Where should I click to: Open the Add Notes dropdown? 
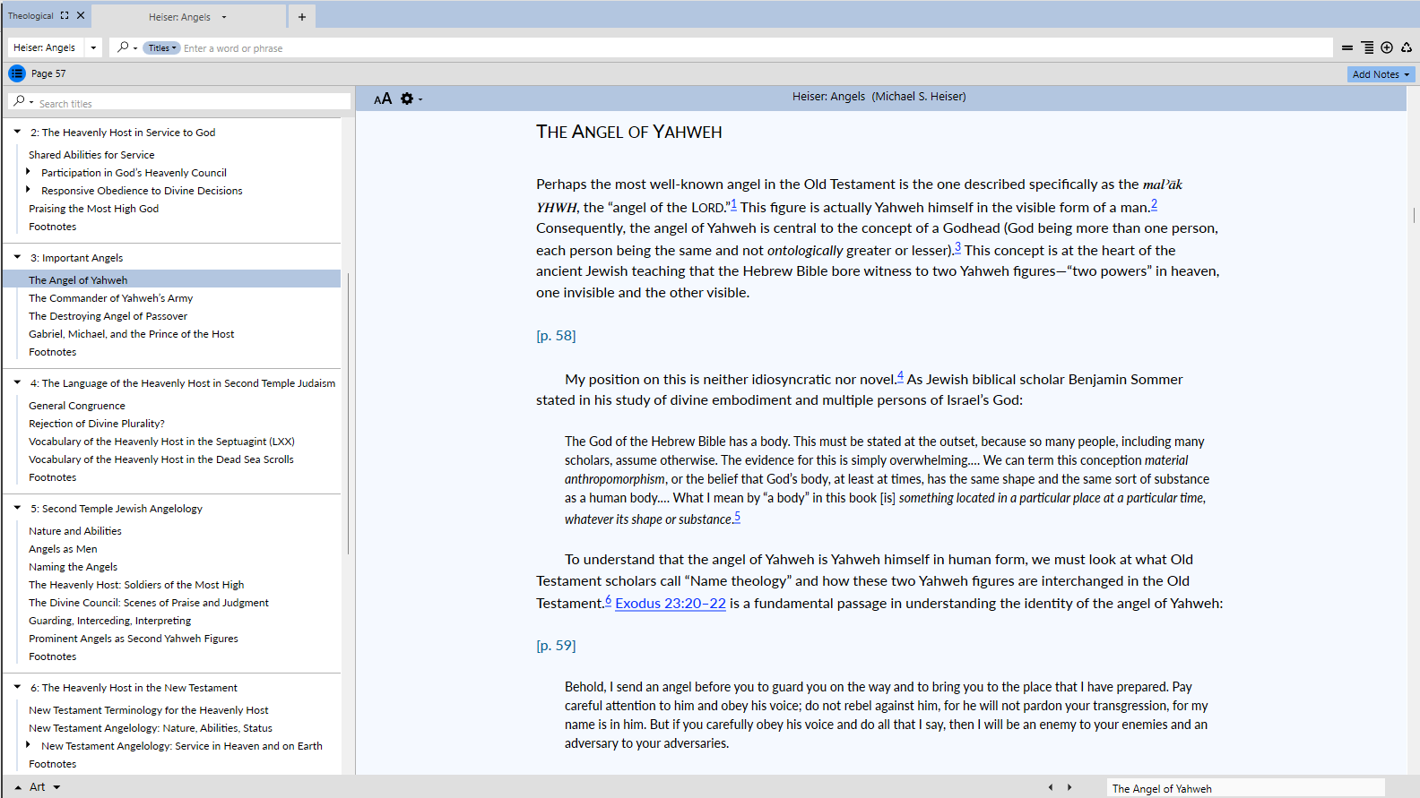pos(1381,74)
